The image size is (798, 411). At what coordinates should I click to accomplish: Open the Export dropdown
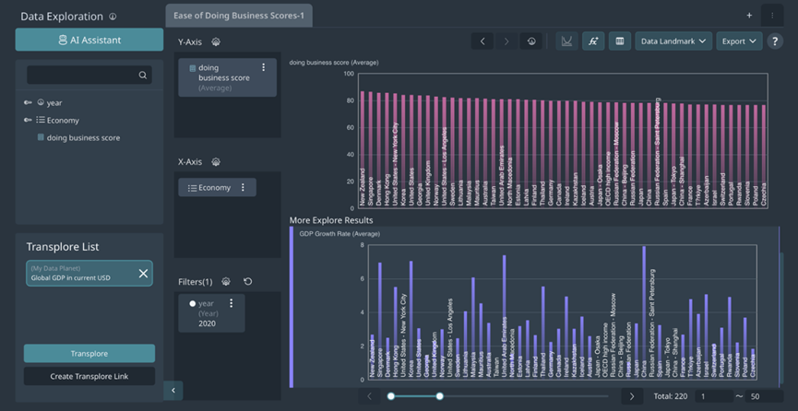click(x=739, y=41)
